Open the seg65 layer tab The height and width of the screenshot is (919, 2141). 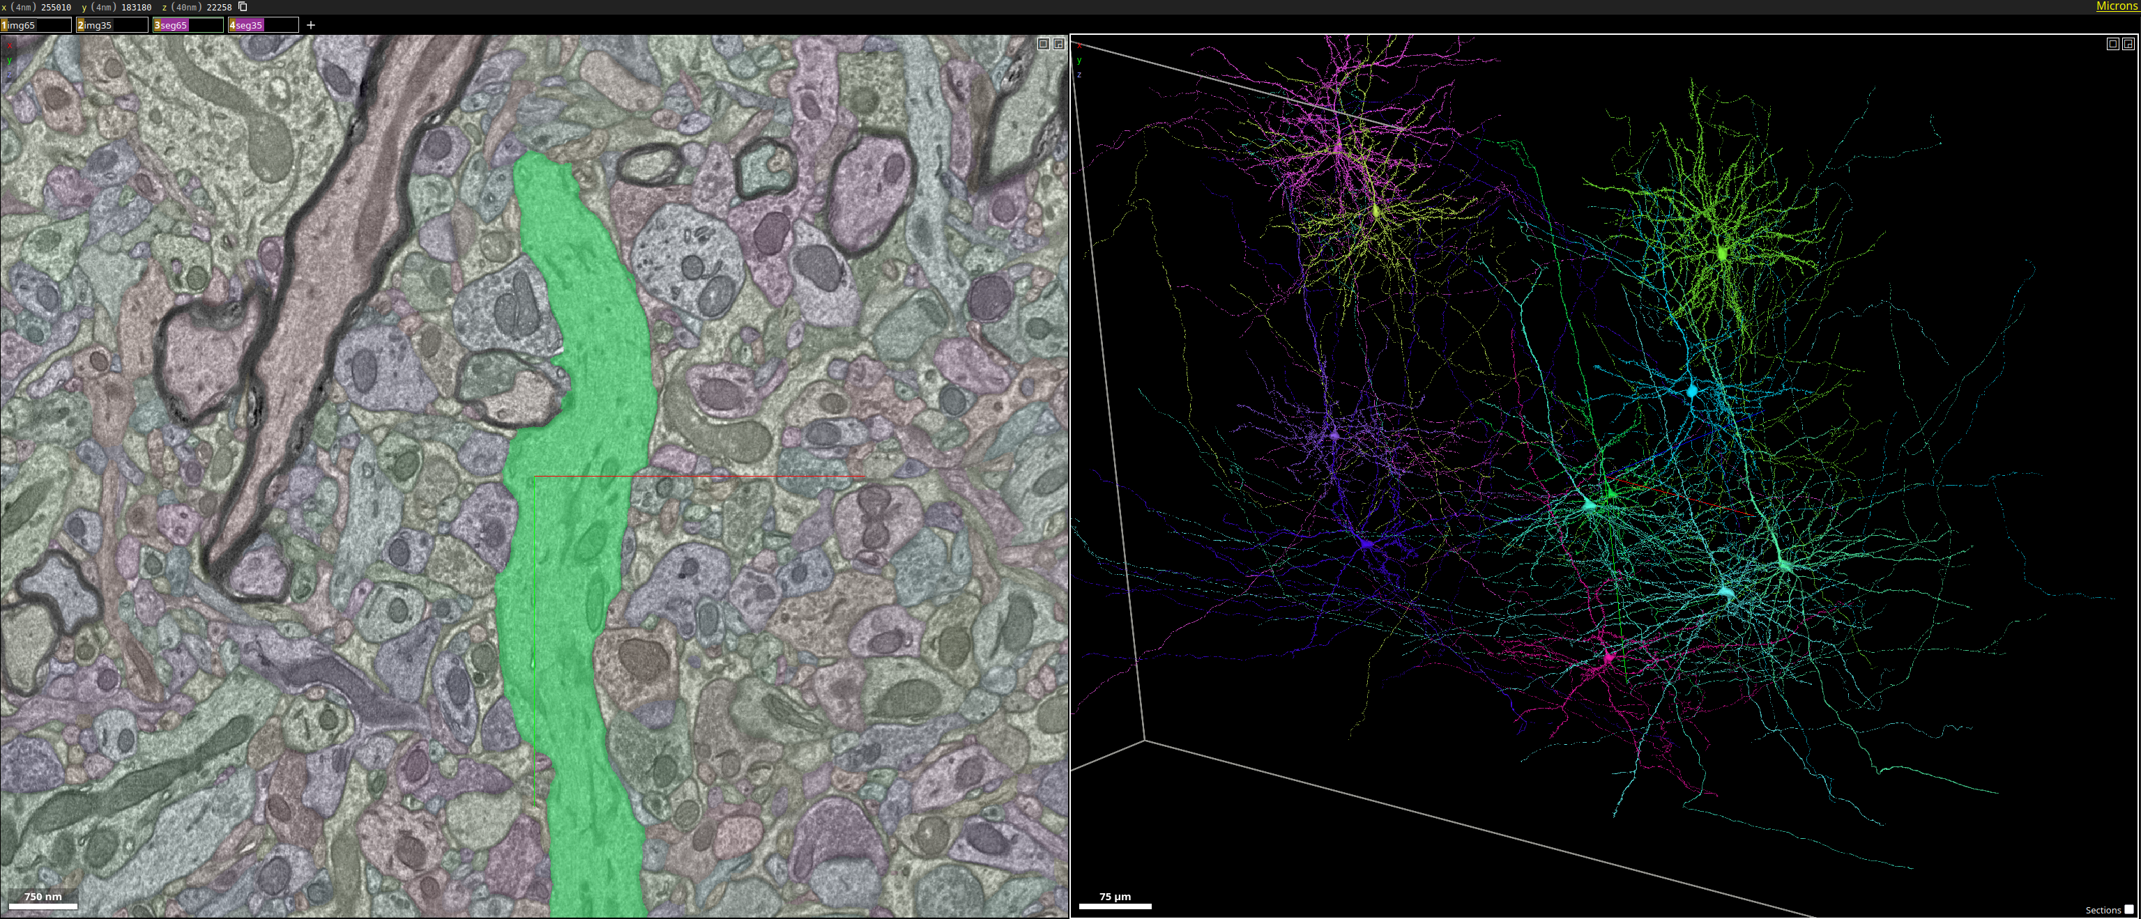[176, 25]
